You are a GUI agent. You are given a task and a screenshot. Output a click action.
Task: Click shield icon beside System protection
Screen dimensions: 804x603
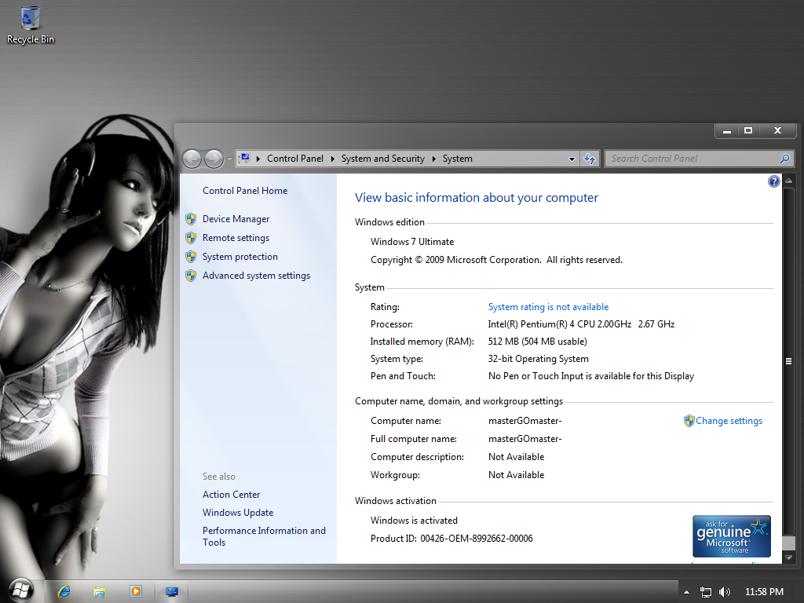click(x=191, y=257)
